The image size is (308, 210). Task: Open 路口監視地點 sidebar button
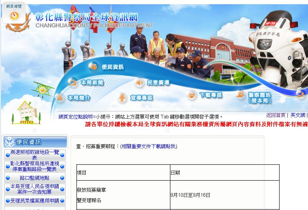[35, 178]
